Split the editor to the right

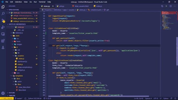(170, 6)
